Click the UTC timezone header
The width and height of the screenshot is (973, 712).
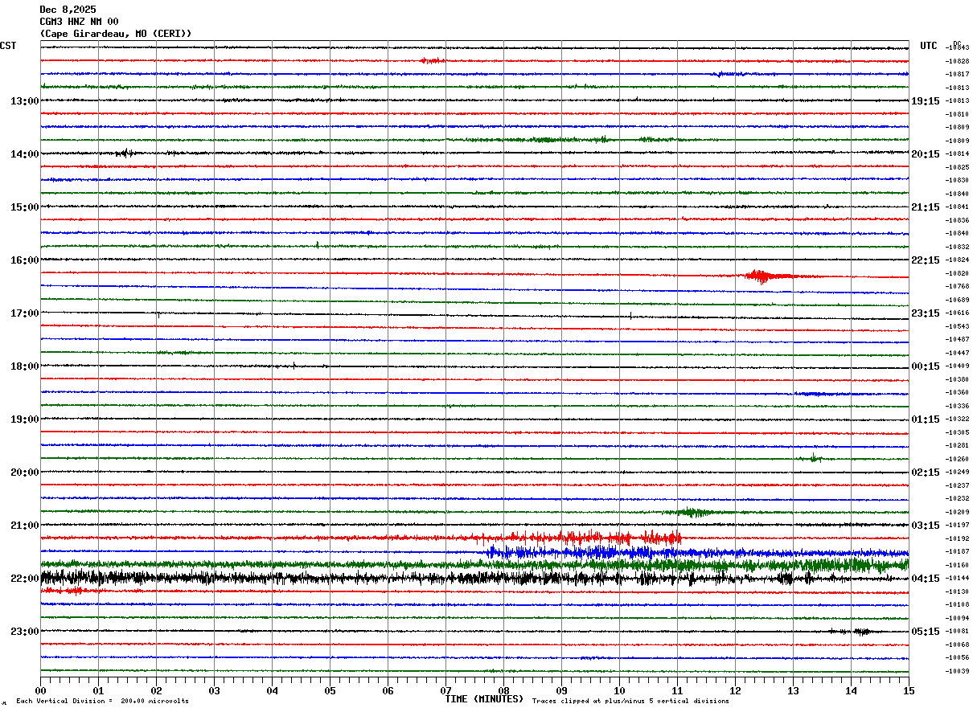[929, 46]
